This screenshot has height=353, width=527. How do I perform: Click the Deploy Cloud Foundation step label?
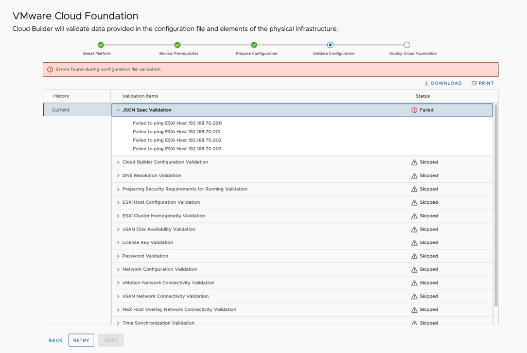[x=413, y=54]
